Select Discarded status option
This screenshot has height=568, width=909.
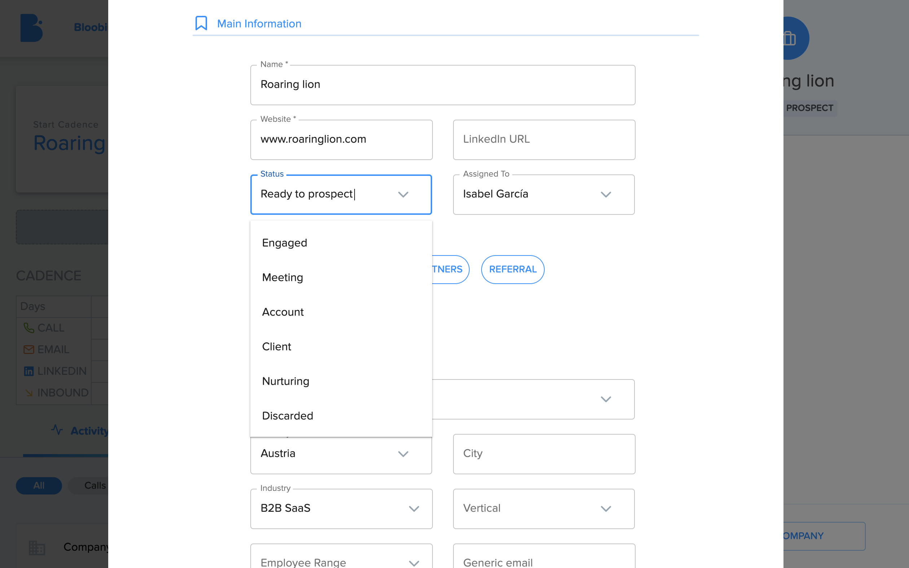coord(341,416)
